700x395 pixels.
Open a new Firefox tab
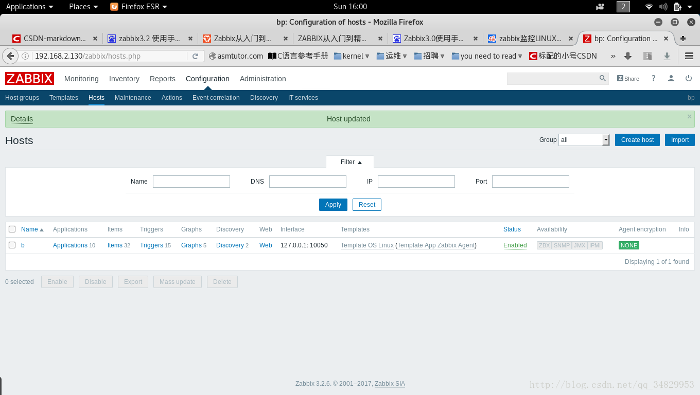(x=683, y=39)
